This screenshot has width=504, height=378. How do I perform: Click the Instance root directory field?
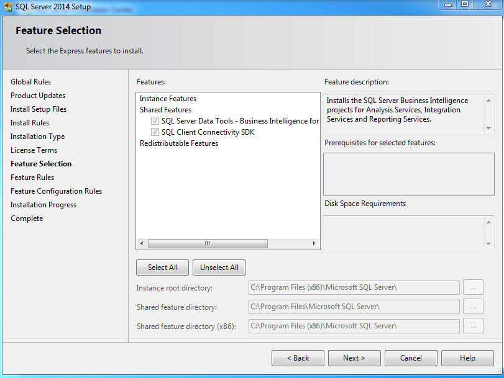tap(354, 287)
